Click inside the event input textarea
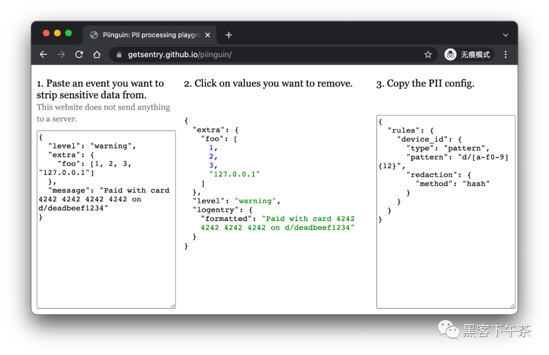 tap(106, 220)
